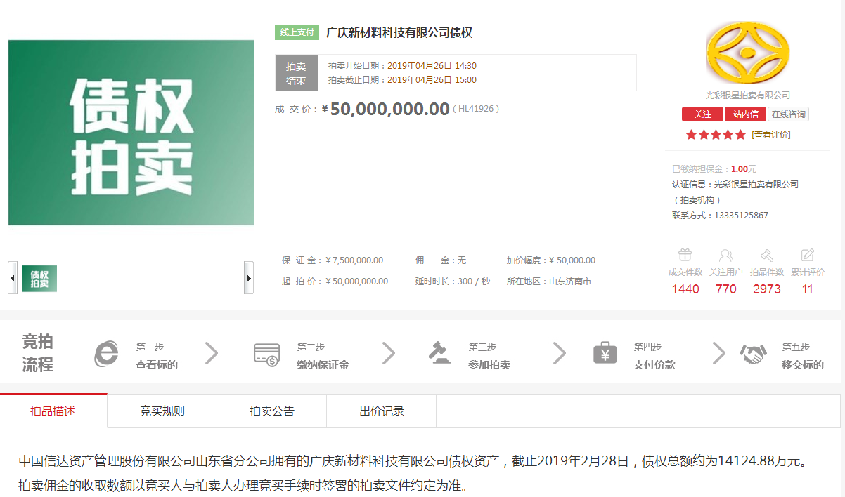Click the large 债权拍卖 main image
Image resolution: width=845 pixels, height=497 pixels.
tap(131, 133)
